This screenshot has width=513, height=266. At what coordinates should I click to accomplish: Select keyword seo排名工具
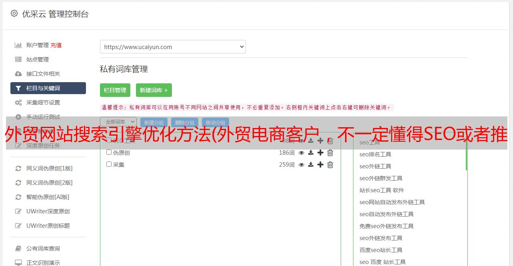pos(375,154)
